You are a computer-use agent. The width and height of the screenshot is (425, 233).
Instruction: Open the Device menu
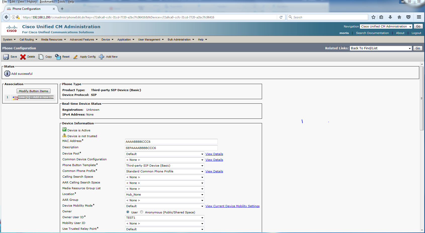(x=108, y=40)
